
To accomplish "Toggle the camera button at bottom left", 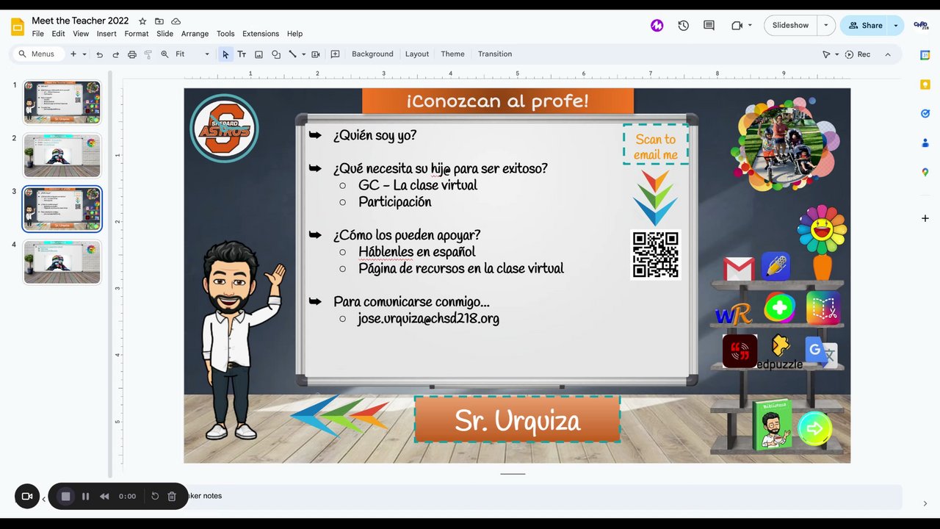I will [x=27, y=497].
